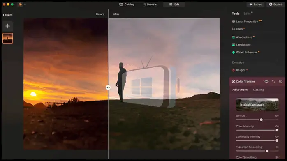Select the sunset layer thumbnail
The width and height of the screenshot is (287, 161).
(x=8, y=38)
